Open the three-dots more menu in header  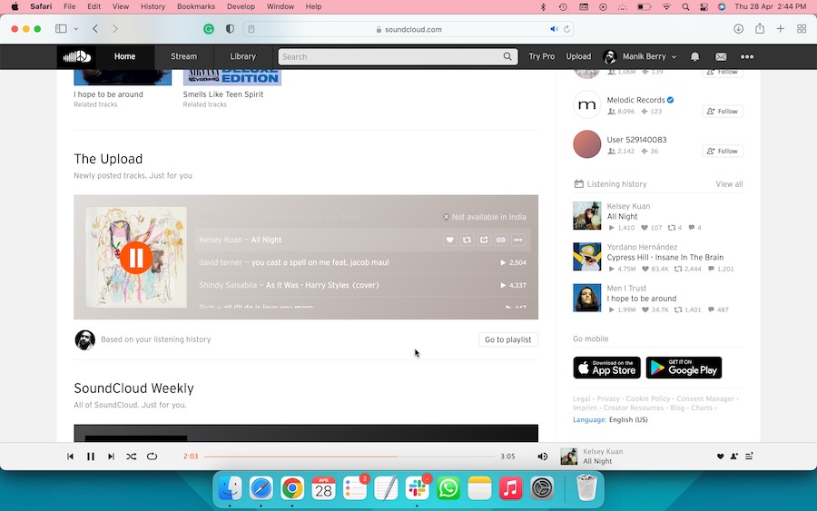tap(747, 57)
